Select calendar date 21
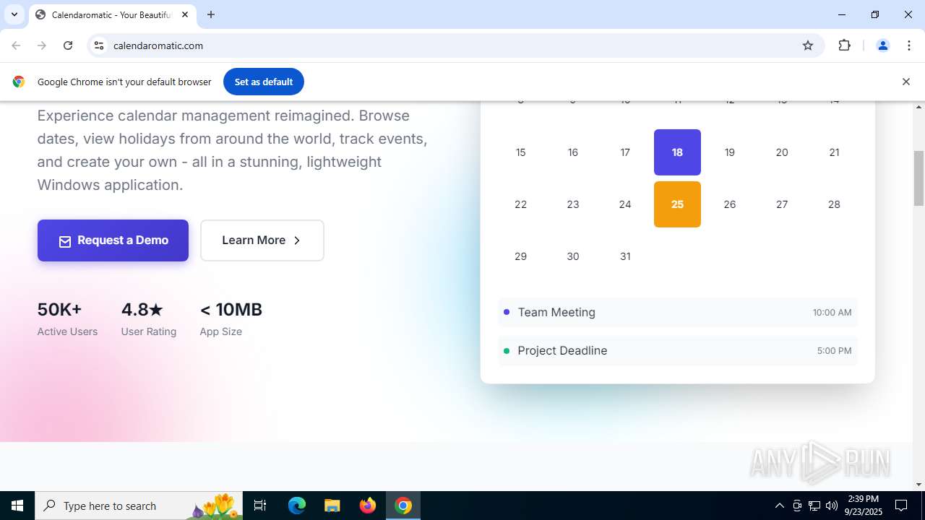 click(x=834, y=152)
